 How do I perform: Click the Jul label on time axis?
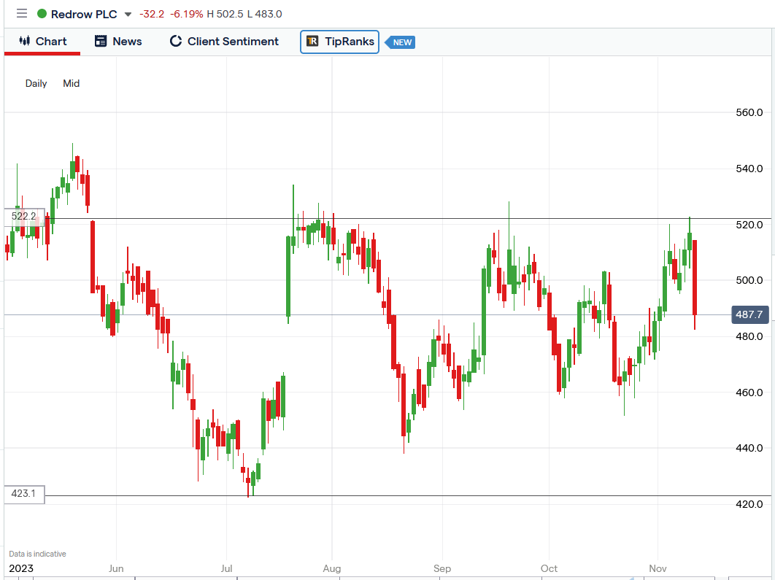[x=226, y=568]
